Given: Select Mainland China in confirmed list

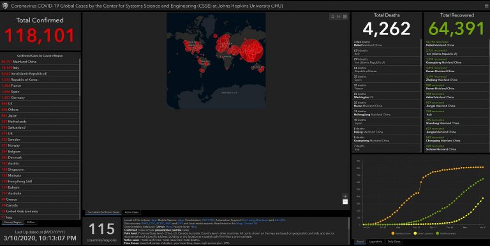Looking at the screenshot, I should tap(40, 62).
